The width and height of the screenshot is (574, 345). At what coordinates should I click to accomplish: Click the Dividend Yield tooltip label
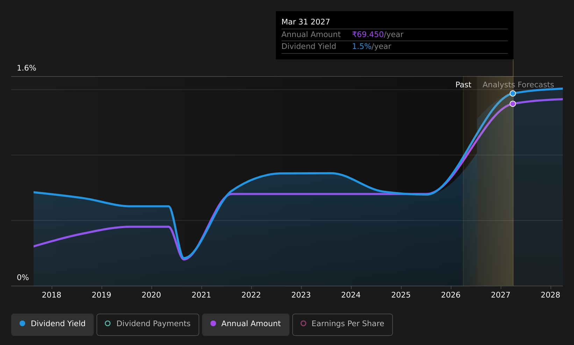(x=309, y=46)
